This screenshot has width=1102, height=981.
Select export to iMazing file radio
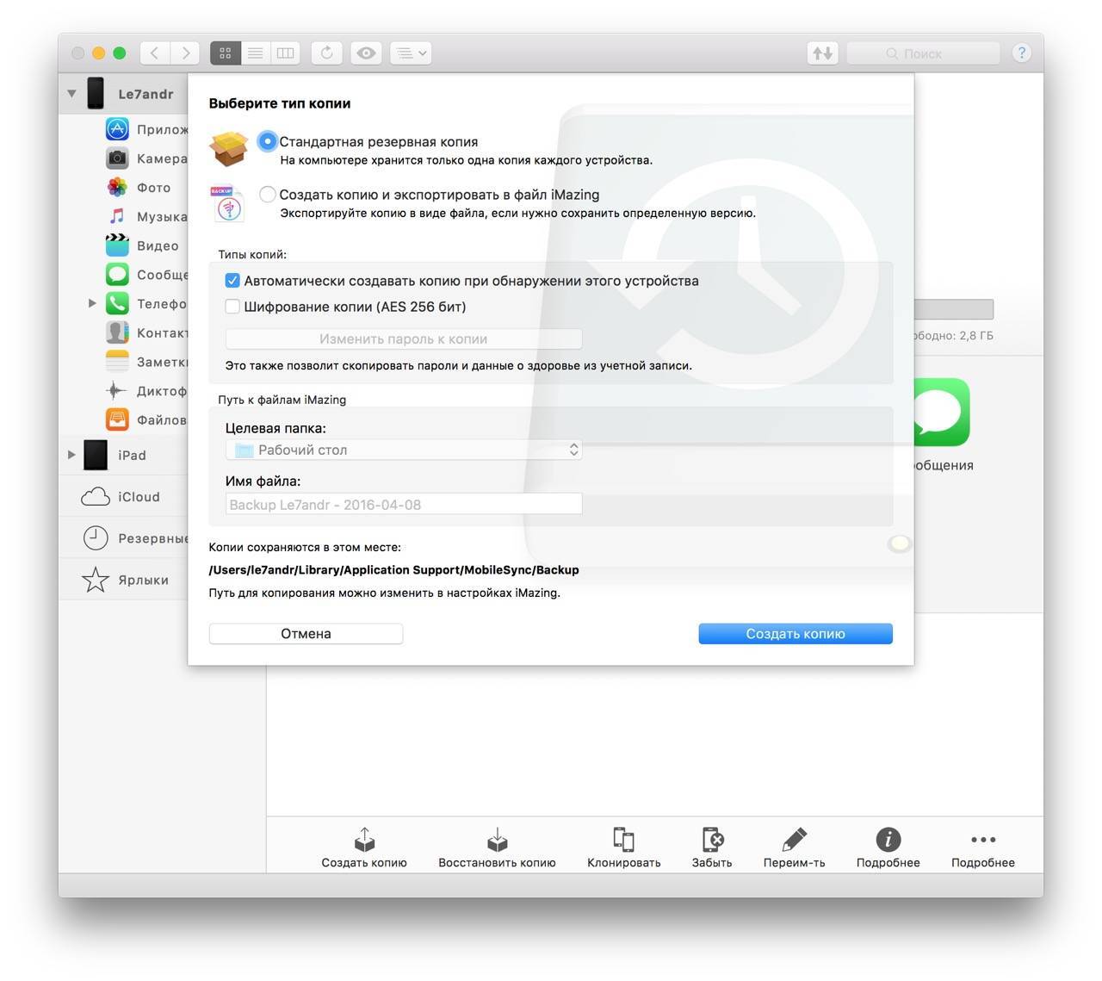(x=268, y=195)
